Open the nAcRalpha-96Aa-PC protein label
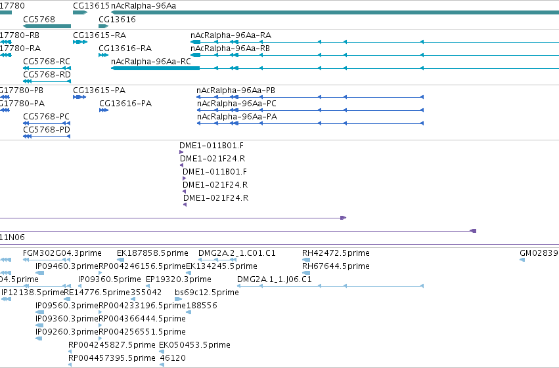The height and width of the screenshot is (368, 559). (x=236, y=104)
